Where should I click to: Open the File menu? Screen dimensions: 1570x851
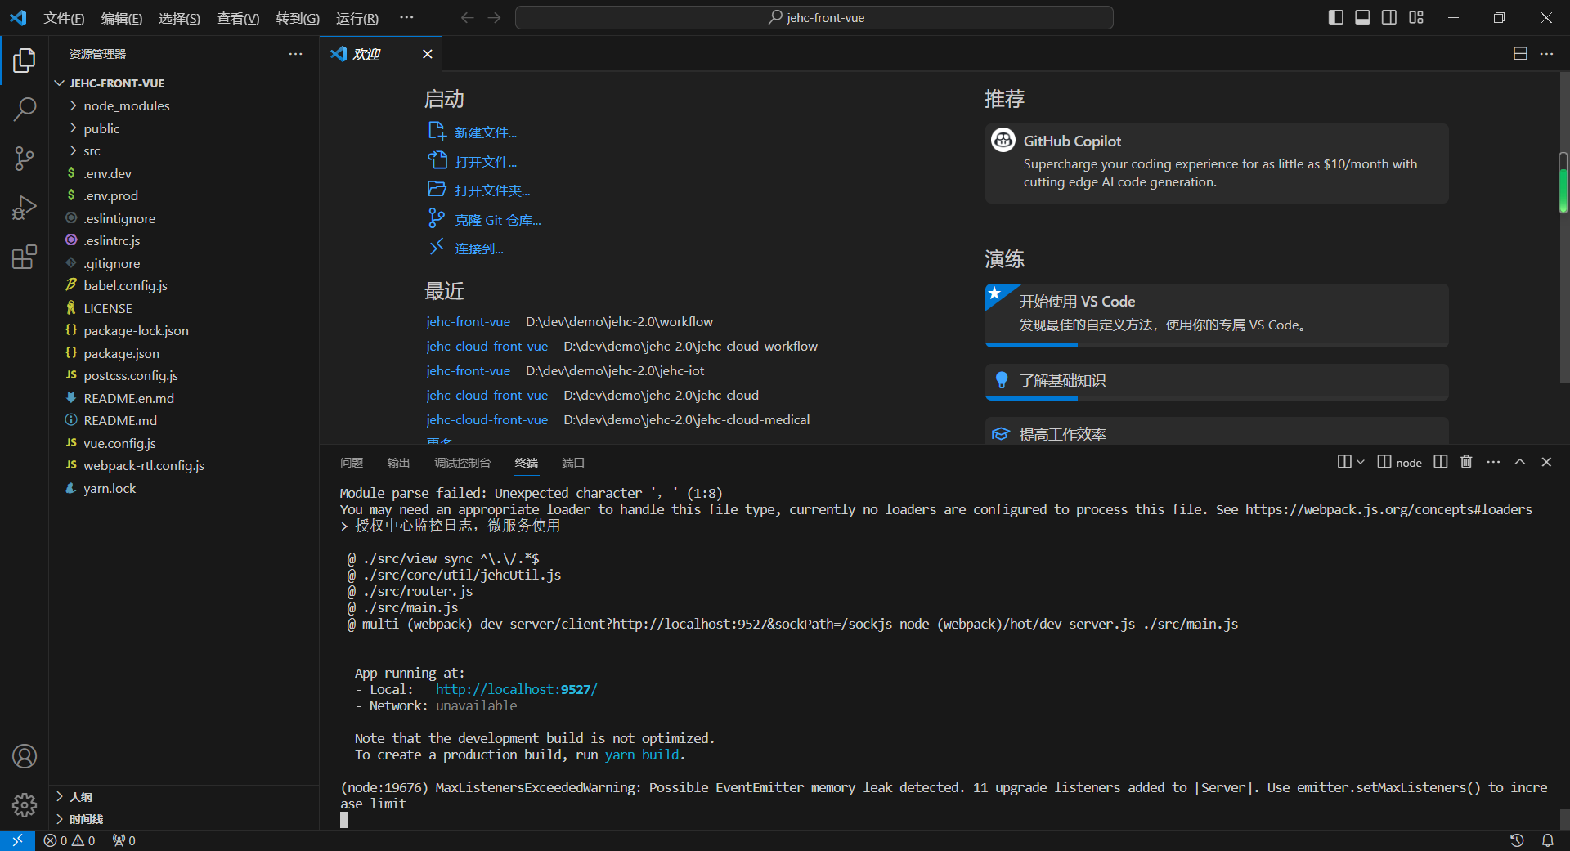[x=64, y=18]
